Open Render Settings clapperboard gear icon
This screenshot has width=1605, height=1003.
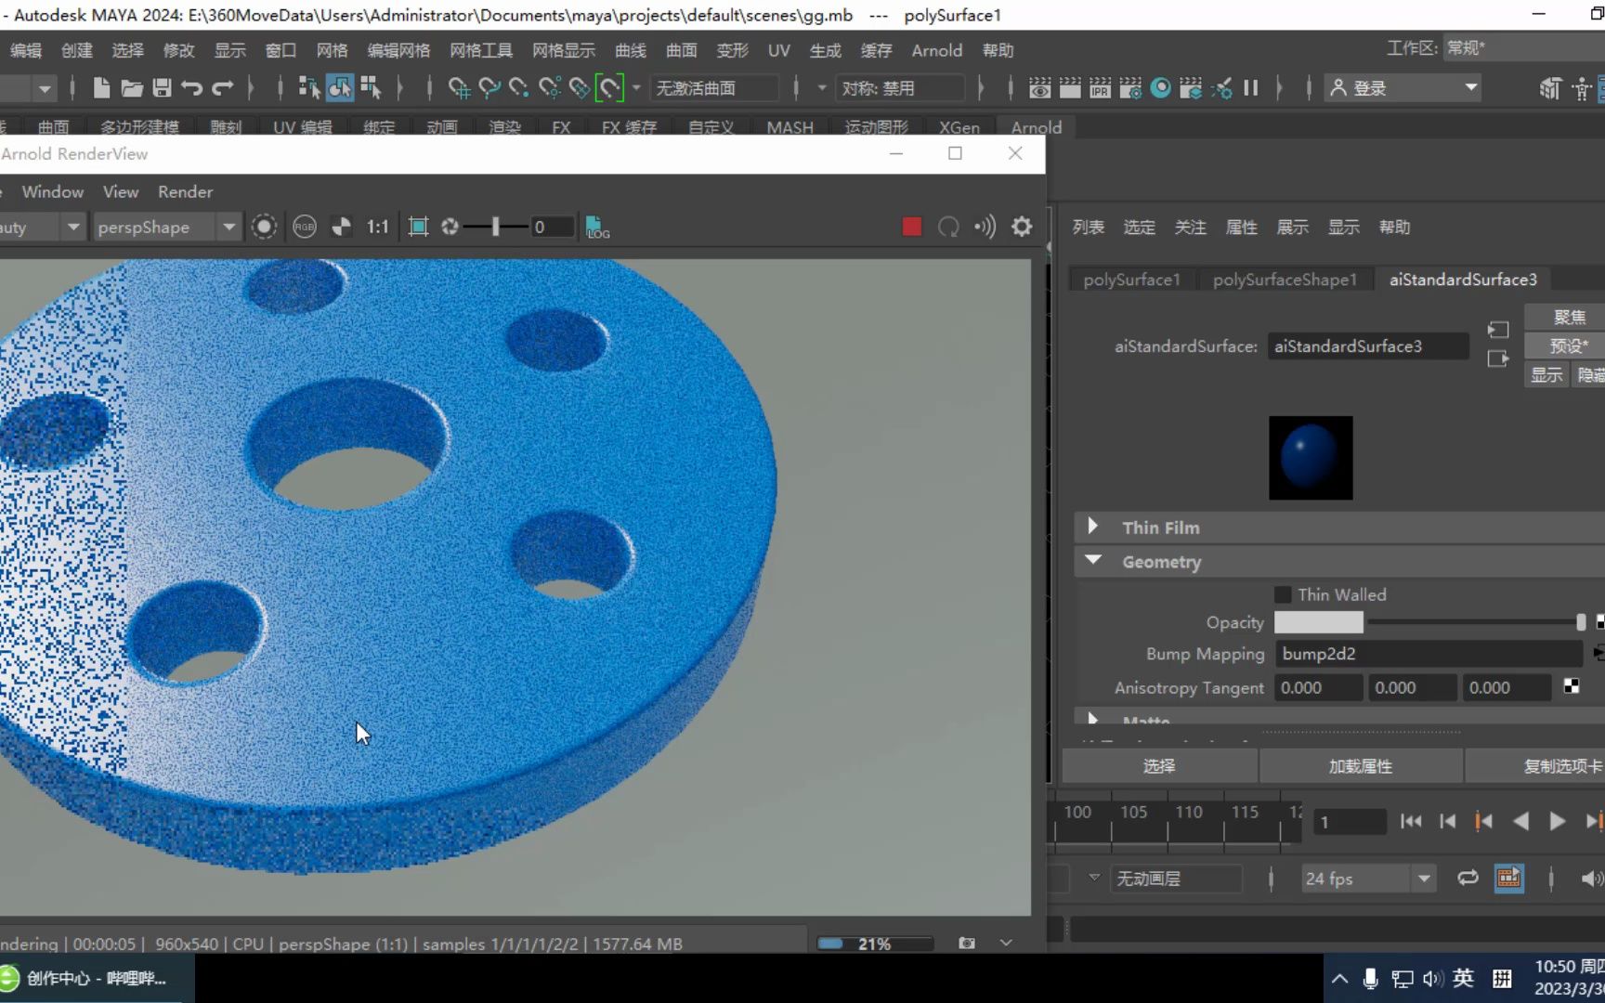(x=1130, y=88)
